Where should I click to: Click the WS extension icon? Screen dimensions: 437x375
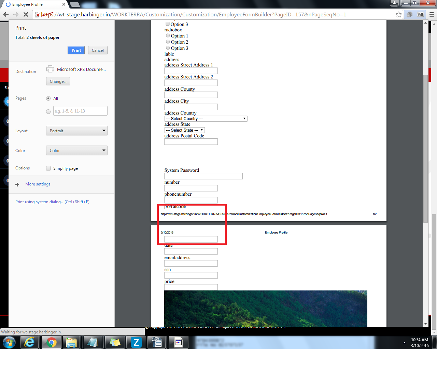click(420, 14)
